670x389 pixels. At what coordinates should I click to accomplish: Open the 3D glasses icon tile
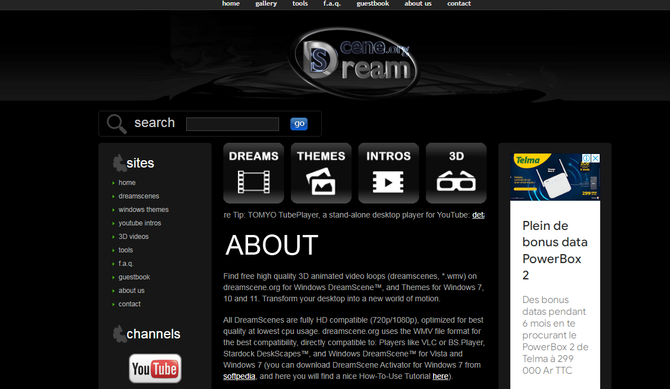pyautogui.click(x=456, y=173)
